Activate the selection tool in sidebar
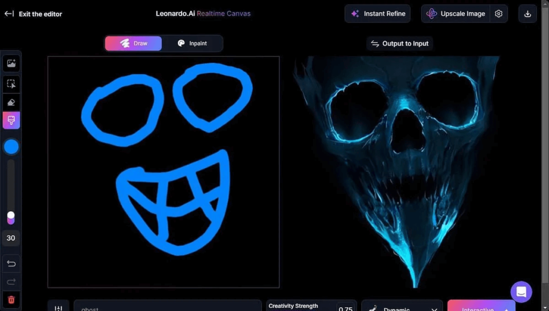 [x=11, y=84]
